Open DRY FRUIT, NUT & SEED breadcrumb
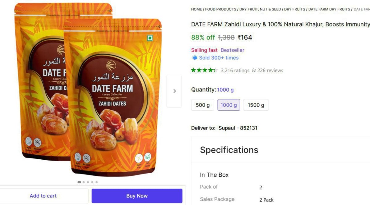Viewport: 370px width, 205px height. click(260, 9)
